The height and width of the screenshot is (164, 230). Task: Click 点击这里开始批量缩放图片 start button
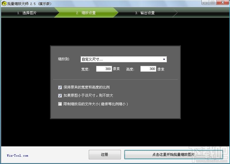coord(173,155)
